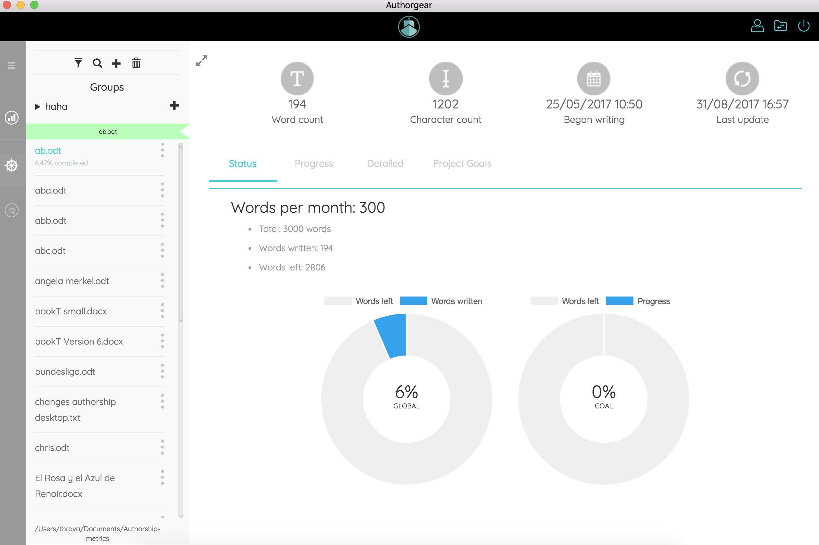
Task: Open options dots for angela merkel.odt
Action: coord(162,280)
